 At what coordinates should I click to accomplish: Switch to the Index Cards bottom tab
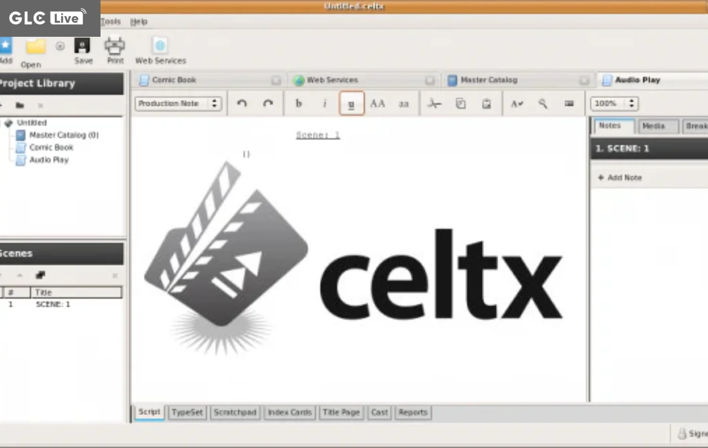290,413
